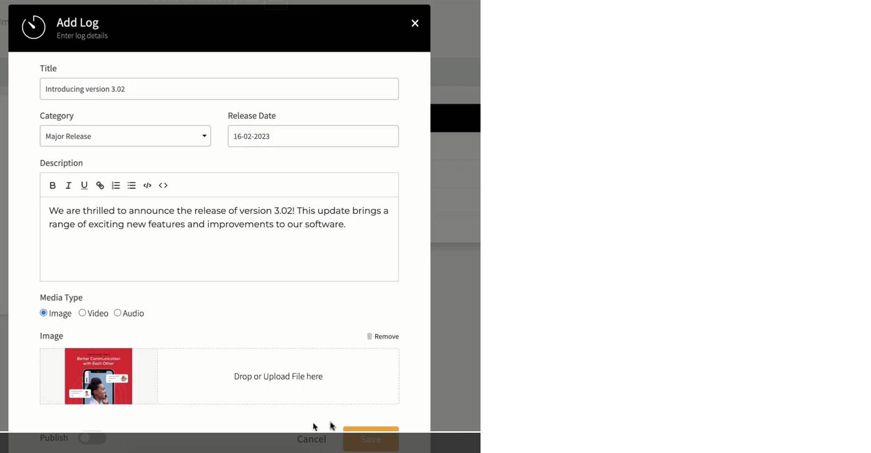Open the Category dropdown showing Major Release
The height and width of the screenshot is (453, 871).
pos(125,136)
